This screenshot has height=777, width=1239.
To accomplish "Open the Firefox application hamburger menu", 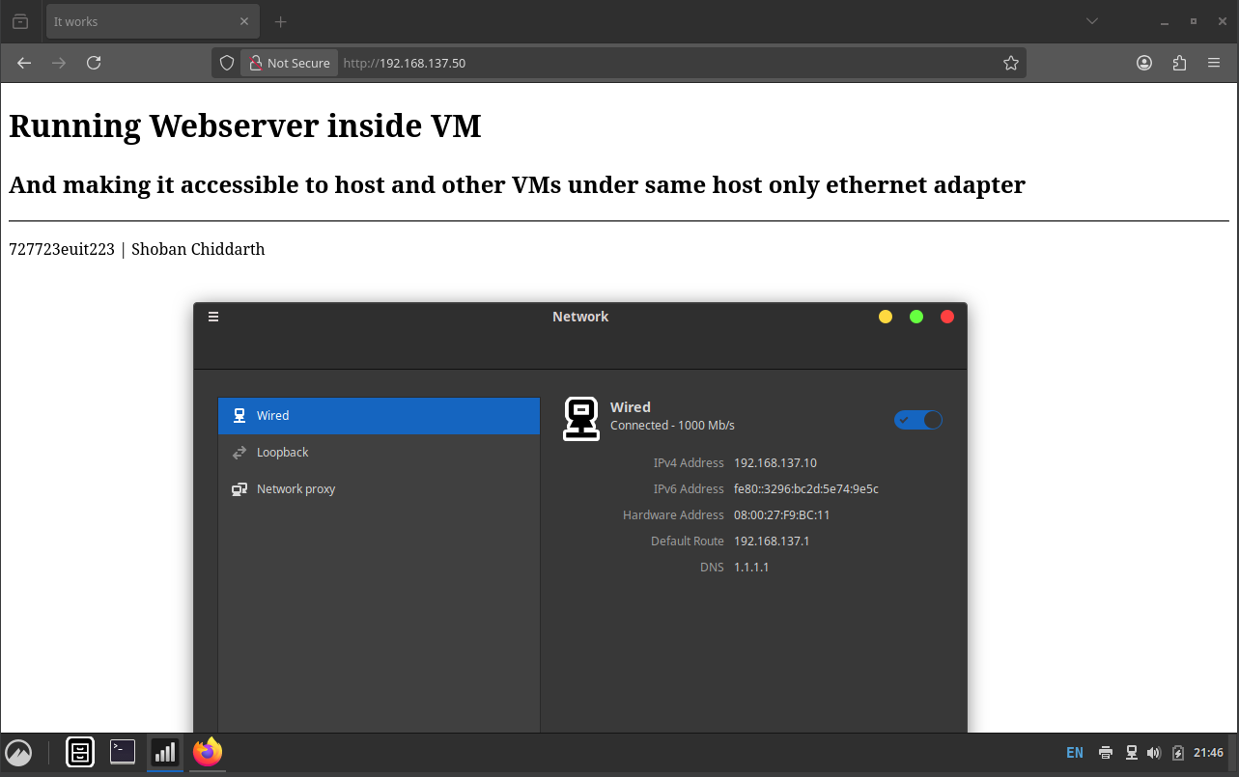I will (x=1214, y=63).
